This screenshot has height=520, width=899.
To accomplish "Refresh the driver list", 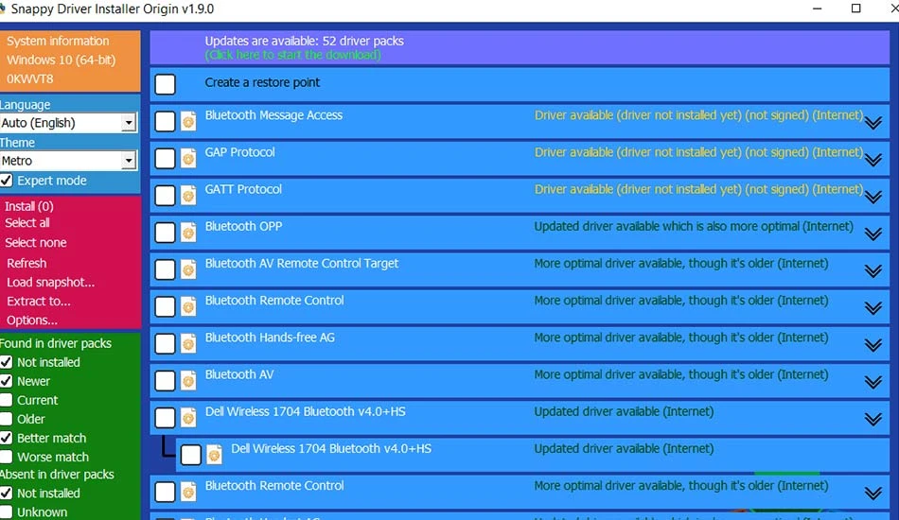I will tap(26, 264).
